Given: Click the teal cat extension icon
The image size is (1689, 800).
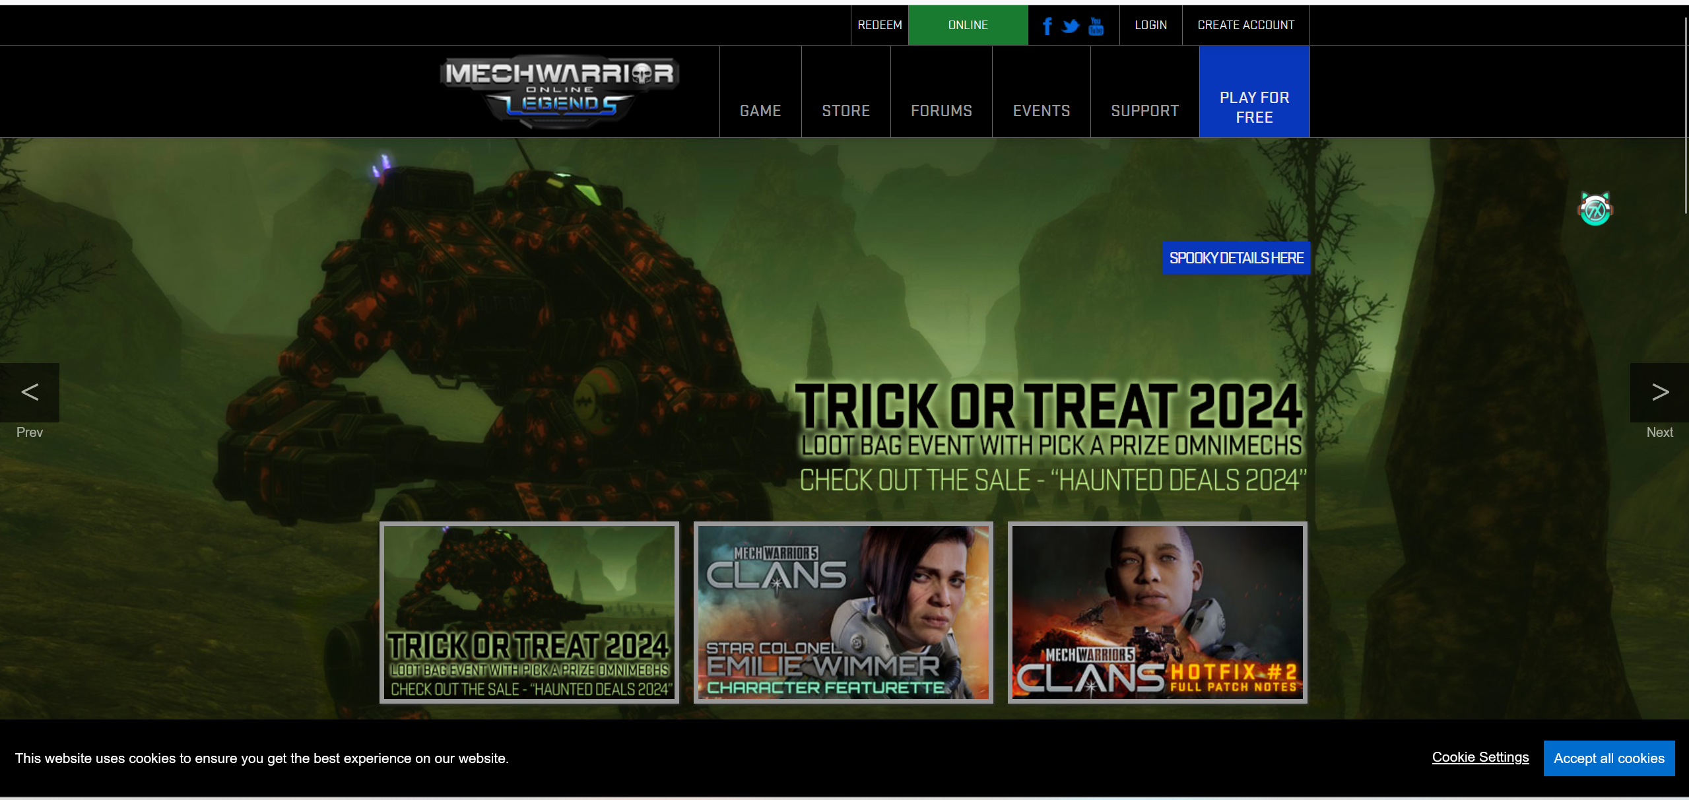Looking at the screenshot, I should (1595, 209).
